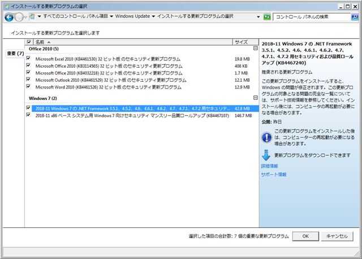This screenshot has width=362, height=259.
Task: Select the Outlook 2010 KB4461529 row text
Action: [x=111, y=80]
